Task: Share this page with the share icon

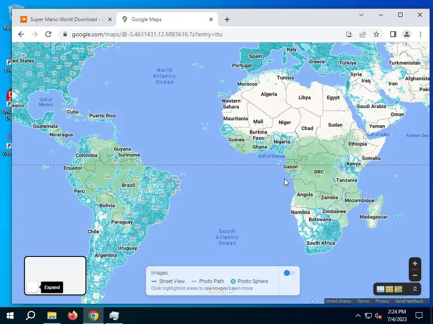Action: 362,34
